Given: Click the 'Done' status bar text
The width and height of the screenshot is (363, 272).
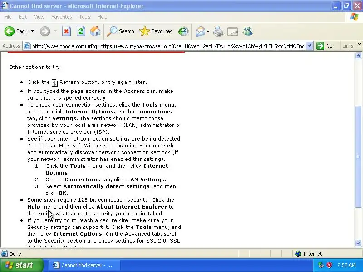Looking at the screenshot, I should pyautogui.click(x=15, y=254).
